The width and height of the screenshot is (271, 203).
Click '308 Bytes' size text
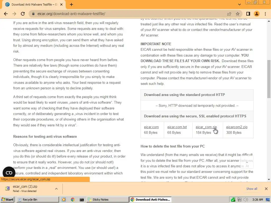[x=234, y=133]
